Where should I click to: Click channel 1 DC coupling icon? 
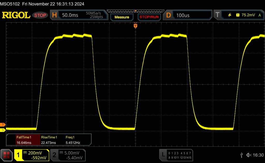(x=25, y=153)
